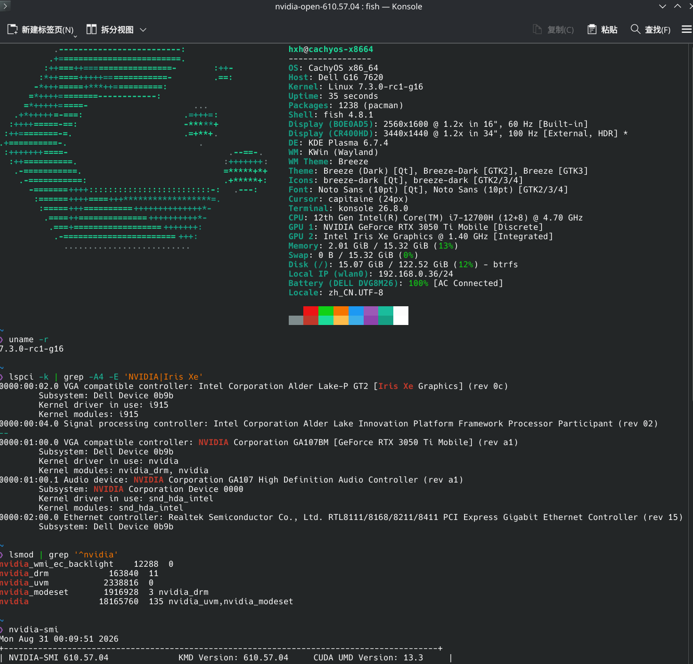Click the 'Packages: 1238 (pacman)' line
The image size is (693, 664).
click(346, 106)
